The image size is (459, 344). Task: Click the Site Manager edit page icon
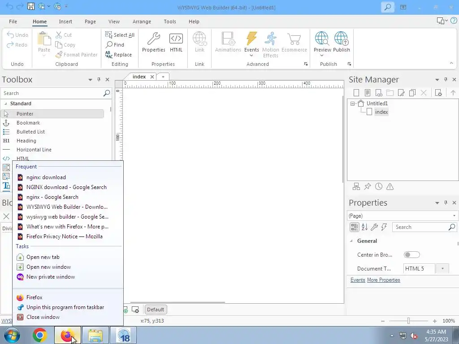[x=401, y=93]
